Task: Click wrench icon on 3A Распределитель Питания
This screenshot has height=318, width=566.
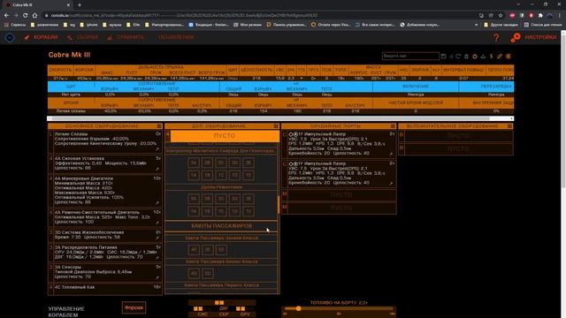Action: pos(157,257)
